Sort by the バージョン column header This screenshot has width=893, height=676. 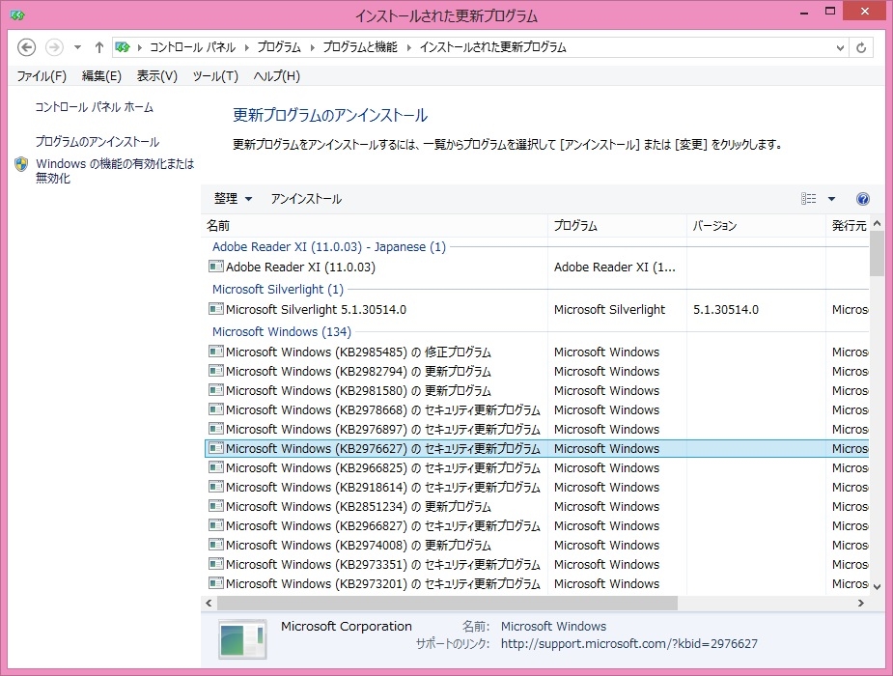756,226
